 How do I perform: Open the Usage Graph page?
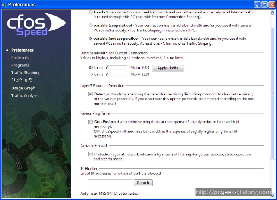(23, 88)
